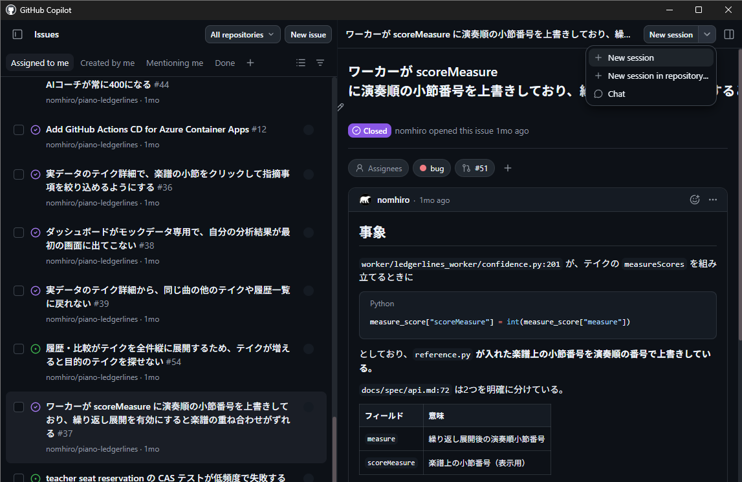The image size is (742, 482).
Task: Select checkbox for teacher seat reservation issue
Action: click(x=19, y=477)
